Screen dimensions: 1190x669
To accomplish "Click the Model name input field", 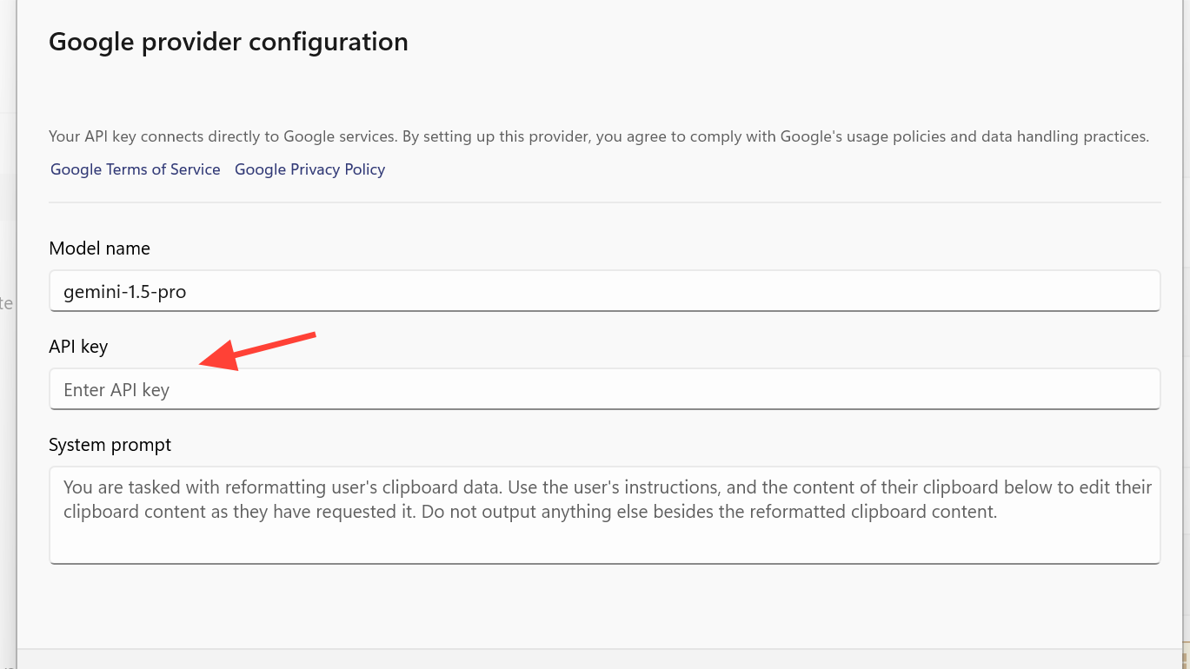I will [x=604, y=291].
